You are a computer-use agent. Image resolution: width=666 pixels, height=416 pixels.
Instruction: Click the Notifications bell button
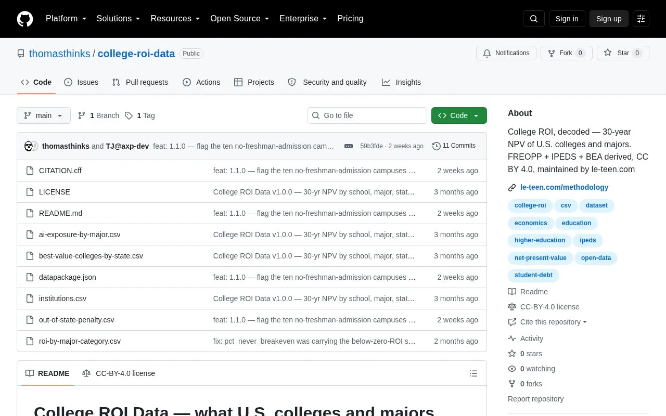[x=506, y=53]
